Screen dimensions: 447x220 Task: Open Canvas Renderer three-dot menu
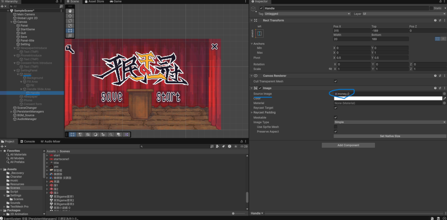(x=444, y=76)
